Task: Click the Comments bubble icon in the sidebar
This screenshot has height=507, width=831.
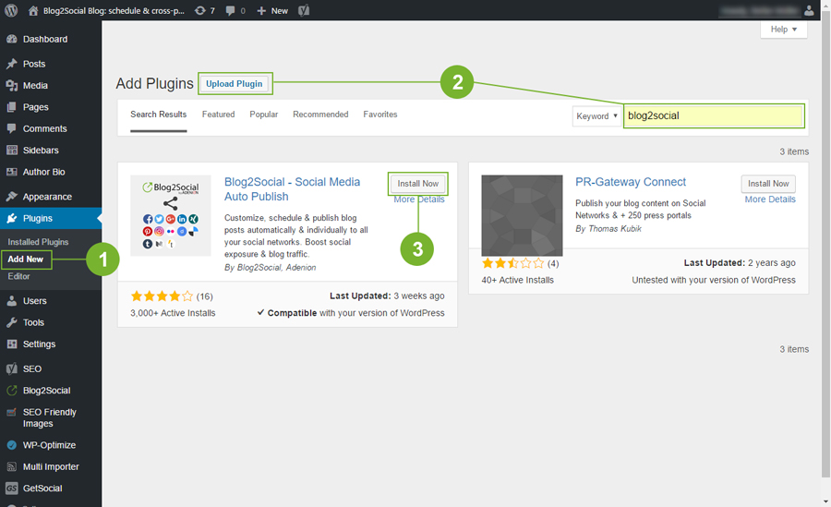Action: coord(12,128)
